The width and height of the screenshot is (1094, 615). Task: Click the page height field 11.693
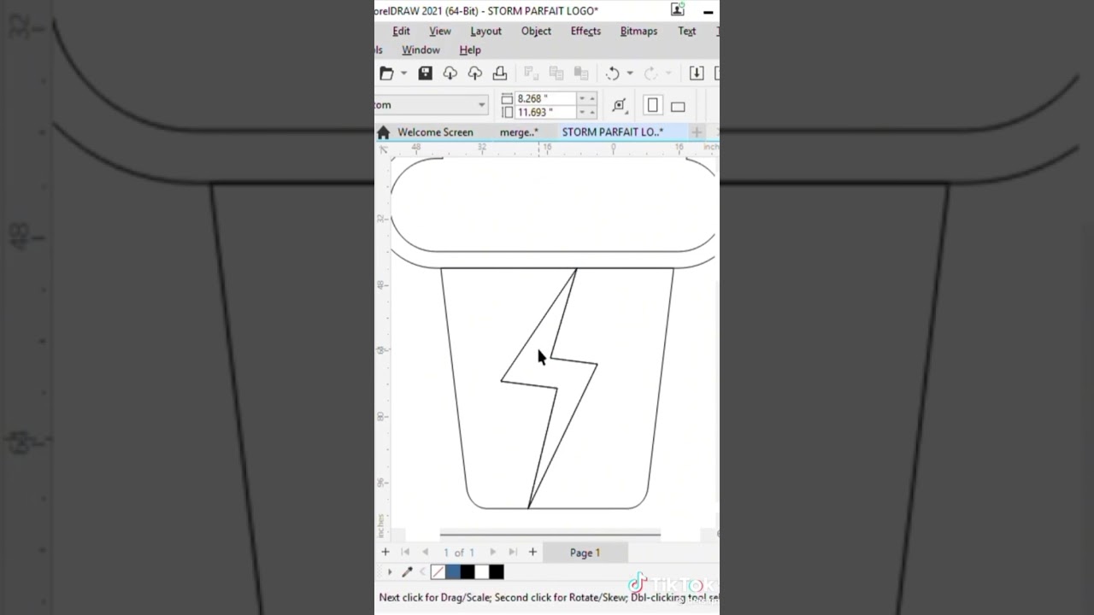click(546, 112)
